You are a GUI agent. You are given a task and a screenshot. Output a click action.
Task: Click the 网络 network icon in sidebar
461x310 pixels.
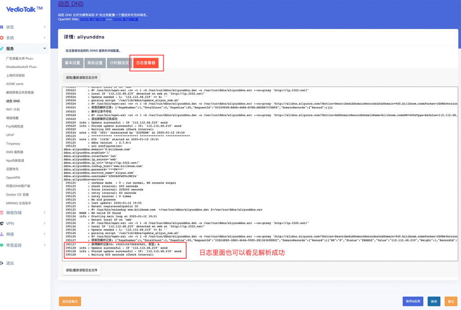point(2,234)
